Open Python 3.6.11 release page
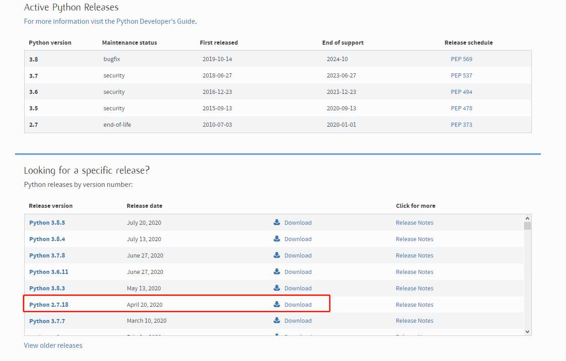Image resolution: width=566 pixels, height=361 pixels. coord(49,272)
